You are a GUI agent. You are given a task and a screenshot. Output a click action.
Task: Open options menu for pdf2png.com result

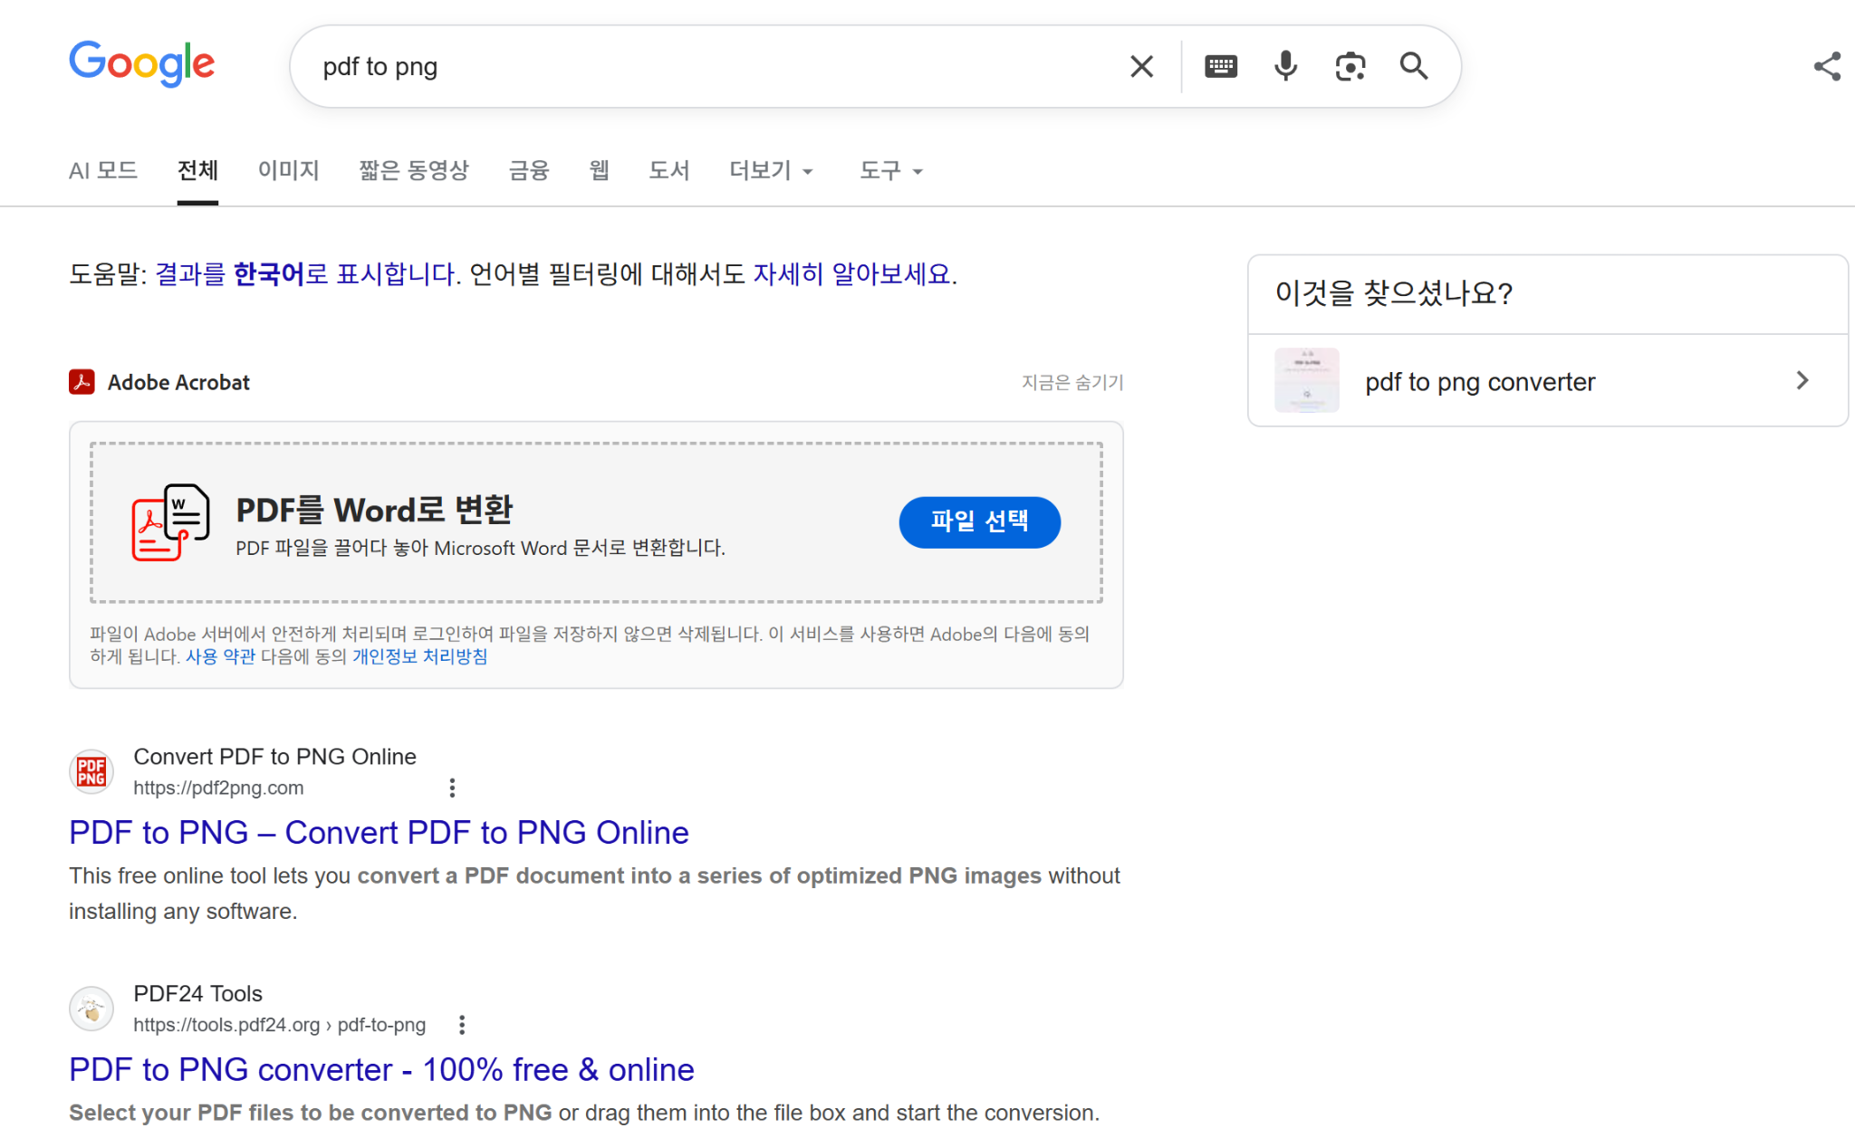click(452, 788)
